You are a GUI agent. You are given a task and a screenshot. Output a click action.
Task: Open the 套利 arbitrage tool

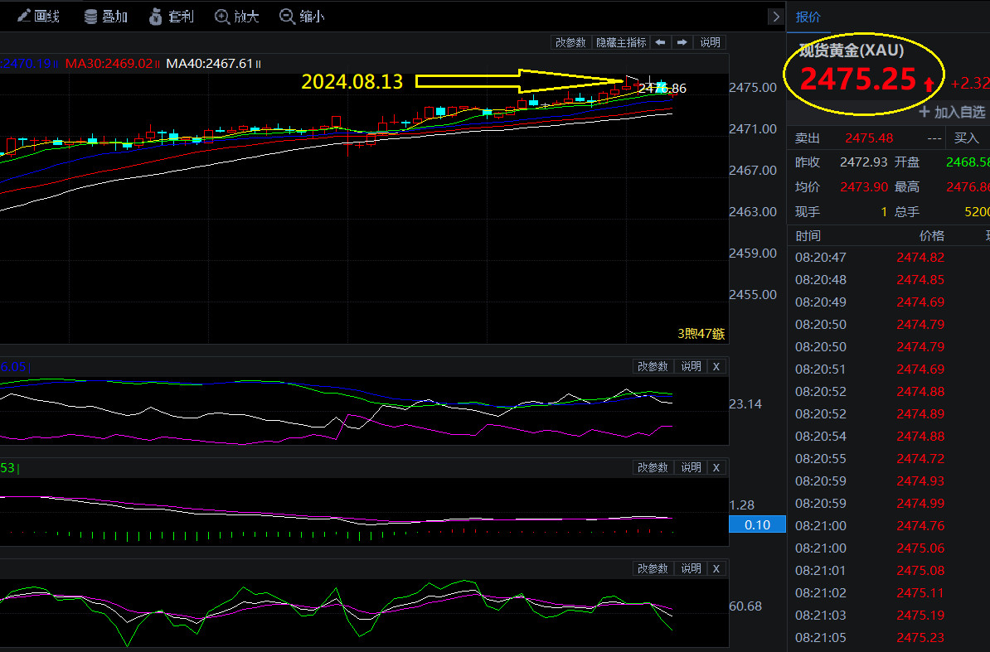(x=171, y=16)
